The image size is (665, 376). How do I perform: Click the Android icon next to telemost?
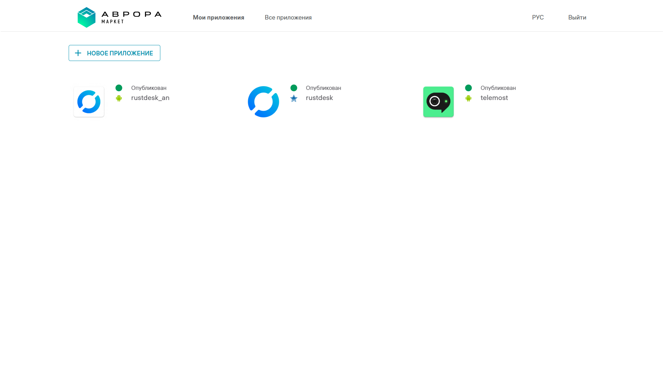[x=468, y=98]
